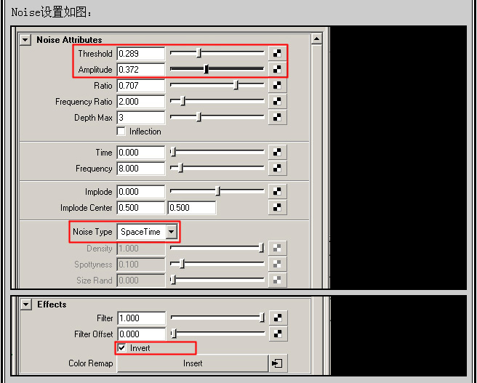Open the Noise Type dropdown
Image resolution: width=477 pixels, height=383 pixels.
[147, 232]
